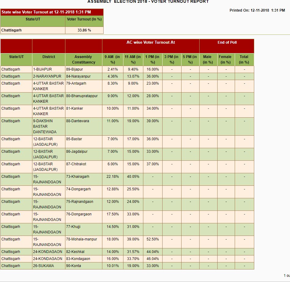
Task: Select the '89-Bijapur' constituency cell
Action: pyautogui.click(x=74, y=69)
